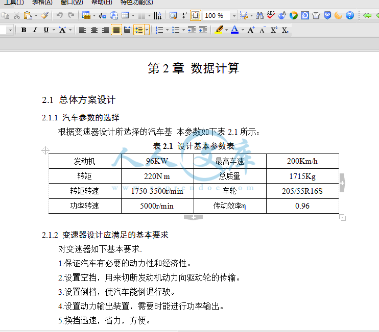This screenshot has height=332, width=379.
Task: Toggle Underline formatting
Action: 46,30
